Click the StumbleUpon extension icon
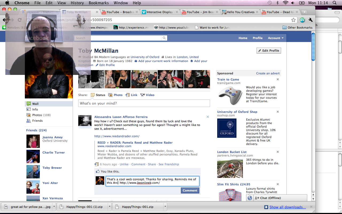The height and width of the screenshot is (214, 342). (x=302, y=20)
